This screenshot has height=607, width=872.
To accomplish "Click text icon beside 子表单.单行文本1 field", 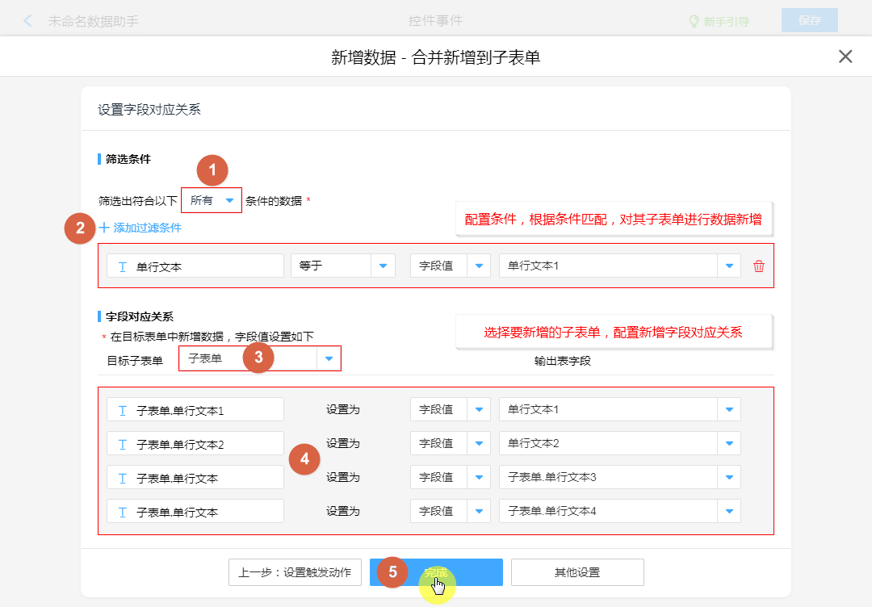I will click(x=123, y=410).
